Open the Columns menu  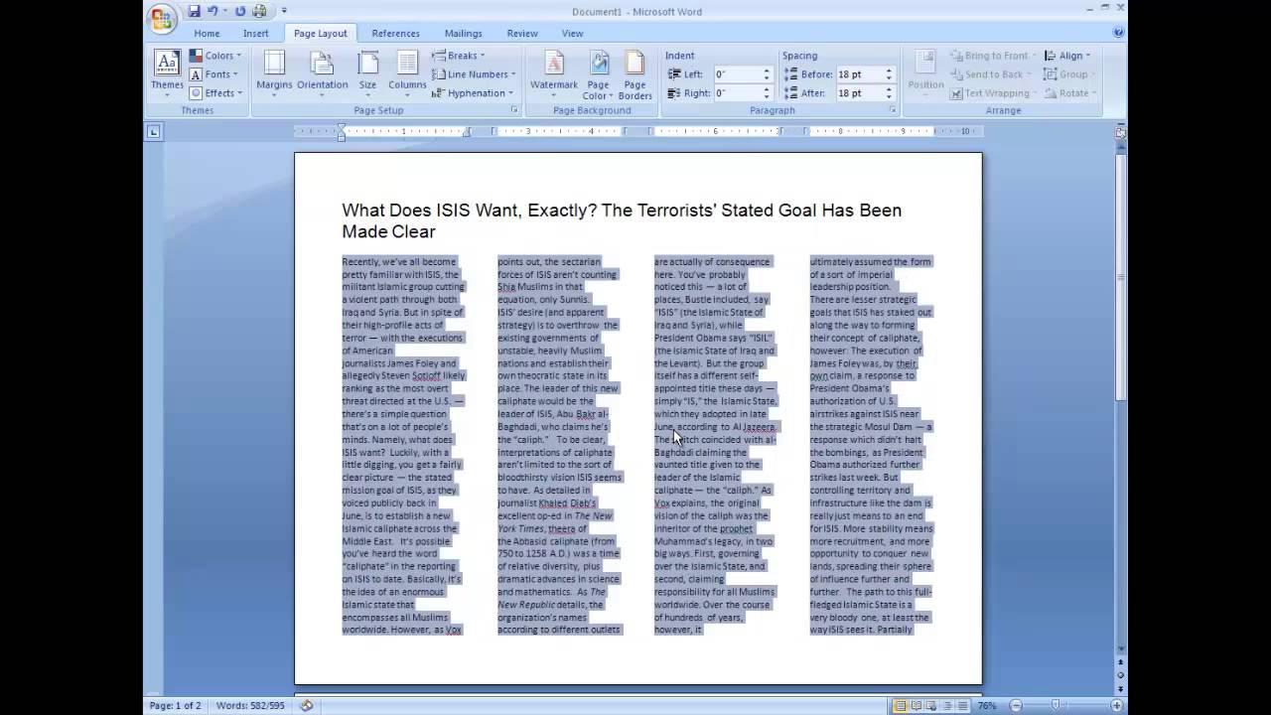(407, 73)
